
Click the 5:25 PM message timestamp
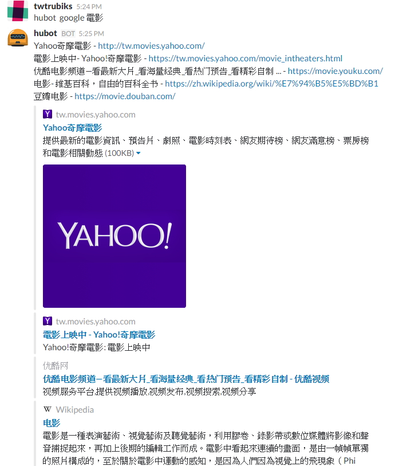click(92, 34)
